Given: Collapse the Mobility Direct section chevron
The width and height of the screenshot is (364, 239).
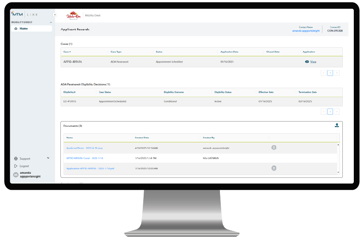Looking at the screenshot, I should pyautogui.click(x=51, y=22).
